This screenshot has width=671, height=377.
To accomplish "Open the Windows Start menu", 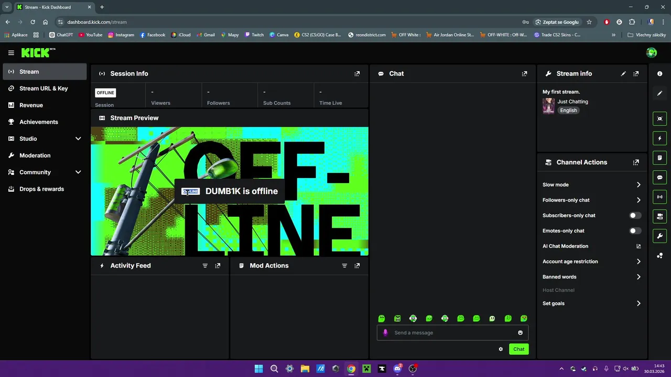I will pyautogui.click(x=258, y=369).
